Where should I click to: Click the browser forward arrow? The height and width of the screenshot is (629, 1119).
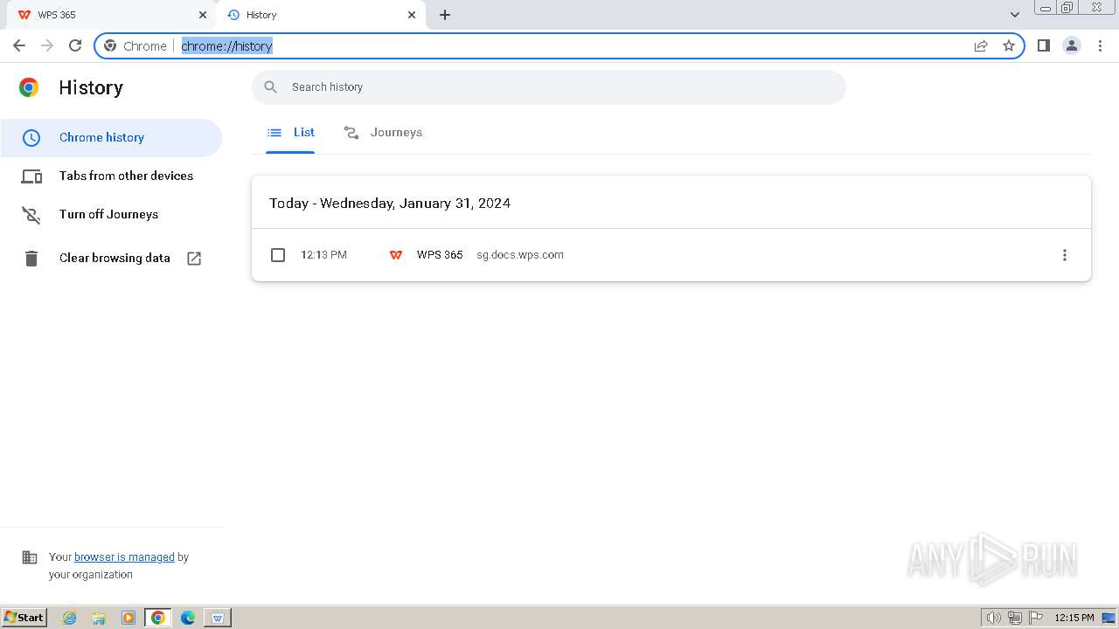47,45
